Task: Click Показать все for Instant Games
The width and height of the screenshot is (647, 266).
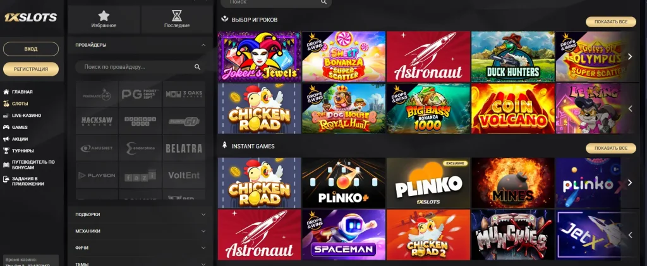Action: (x=611, y=148)
